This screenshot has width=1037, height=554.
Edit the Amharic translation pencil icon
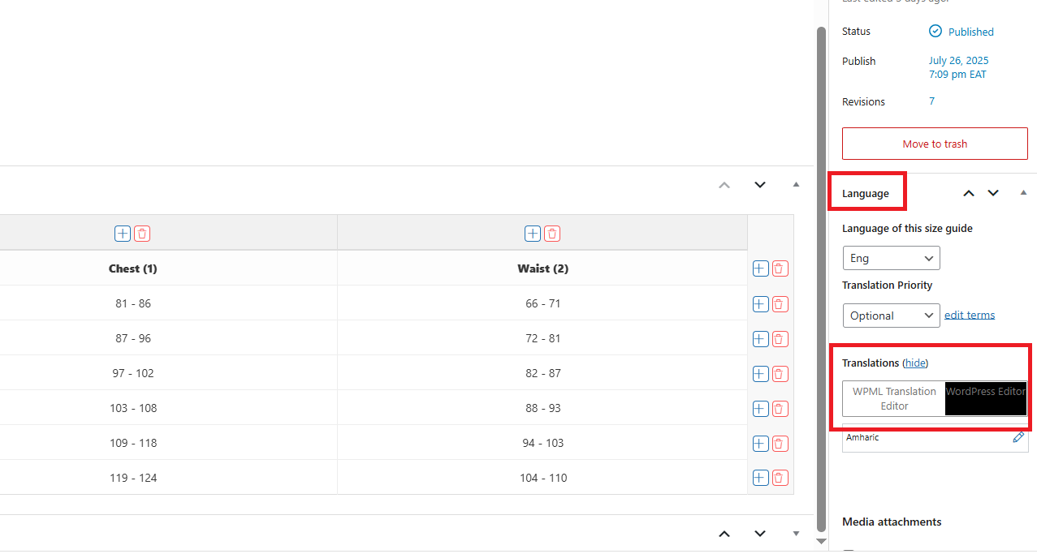[x=1018, y=437]
